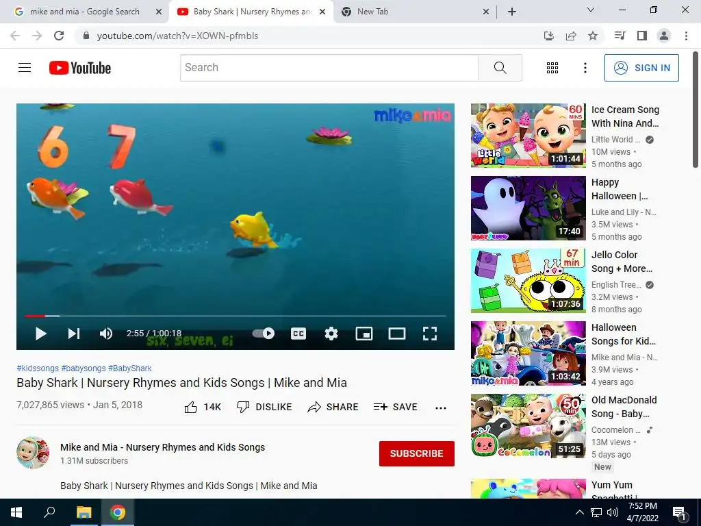This screenshot has width=701, height=526.
Task: Click the install app icon in address bar
Action: pyautogui.click(x=548, y=36)
